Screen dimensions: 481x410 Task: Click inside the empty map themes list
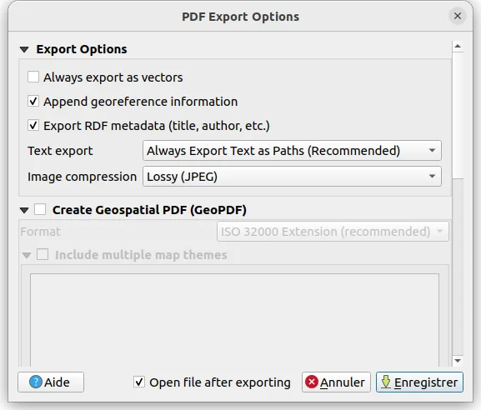click(x=235, y=320)
